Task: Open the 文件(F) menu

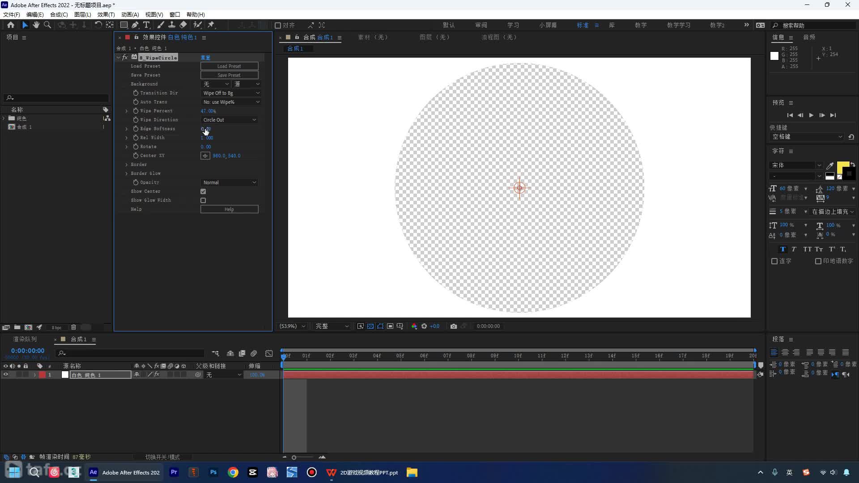Action: point(12,15)
